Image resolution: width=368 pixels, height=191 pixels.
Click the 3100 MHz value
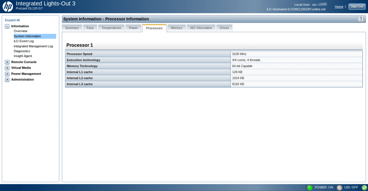tap(239, 54)
